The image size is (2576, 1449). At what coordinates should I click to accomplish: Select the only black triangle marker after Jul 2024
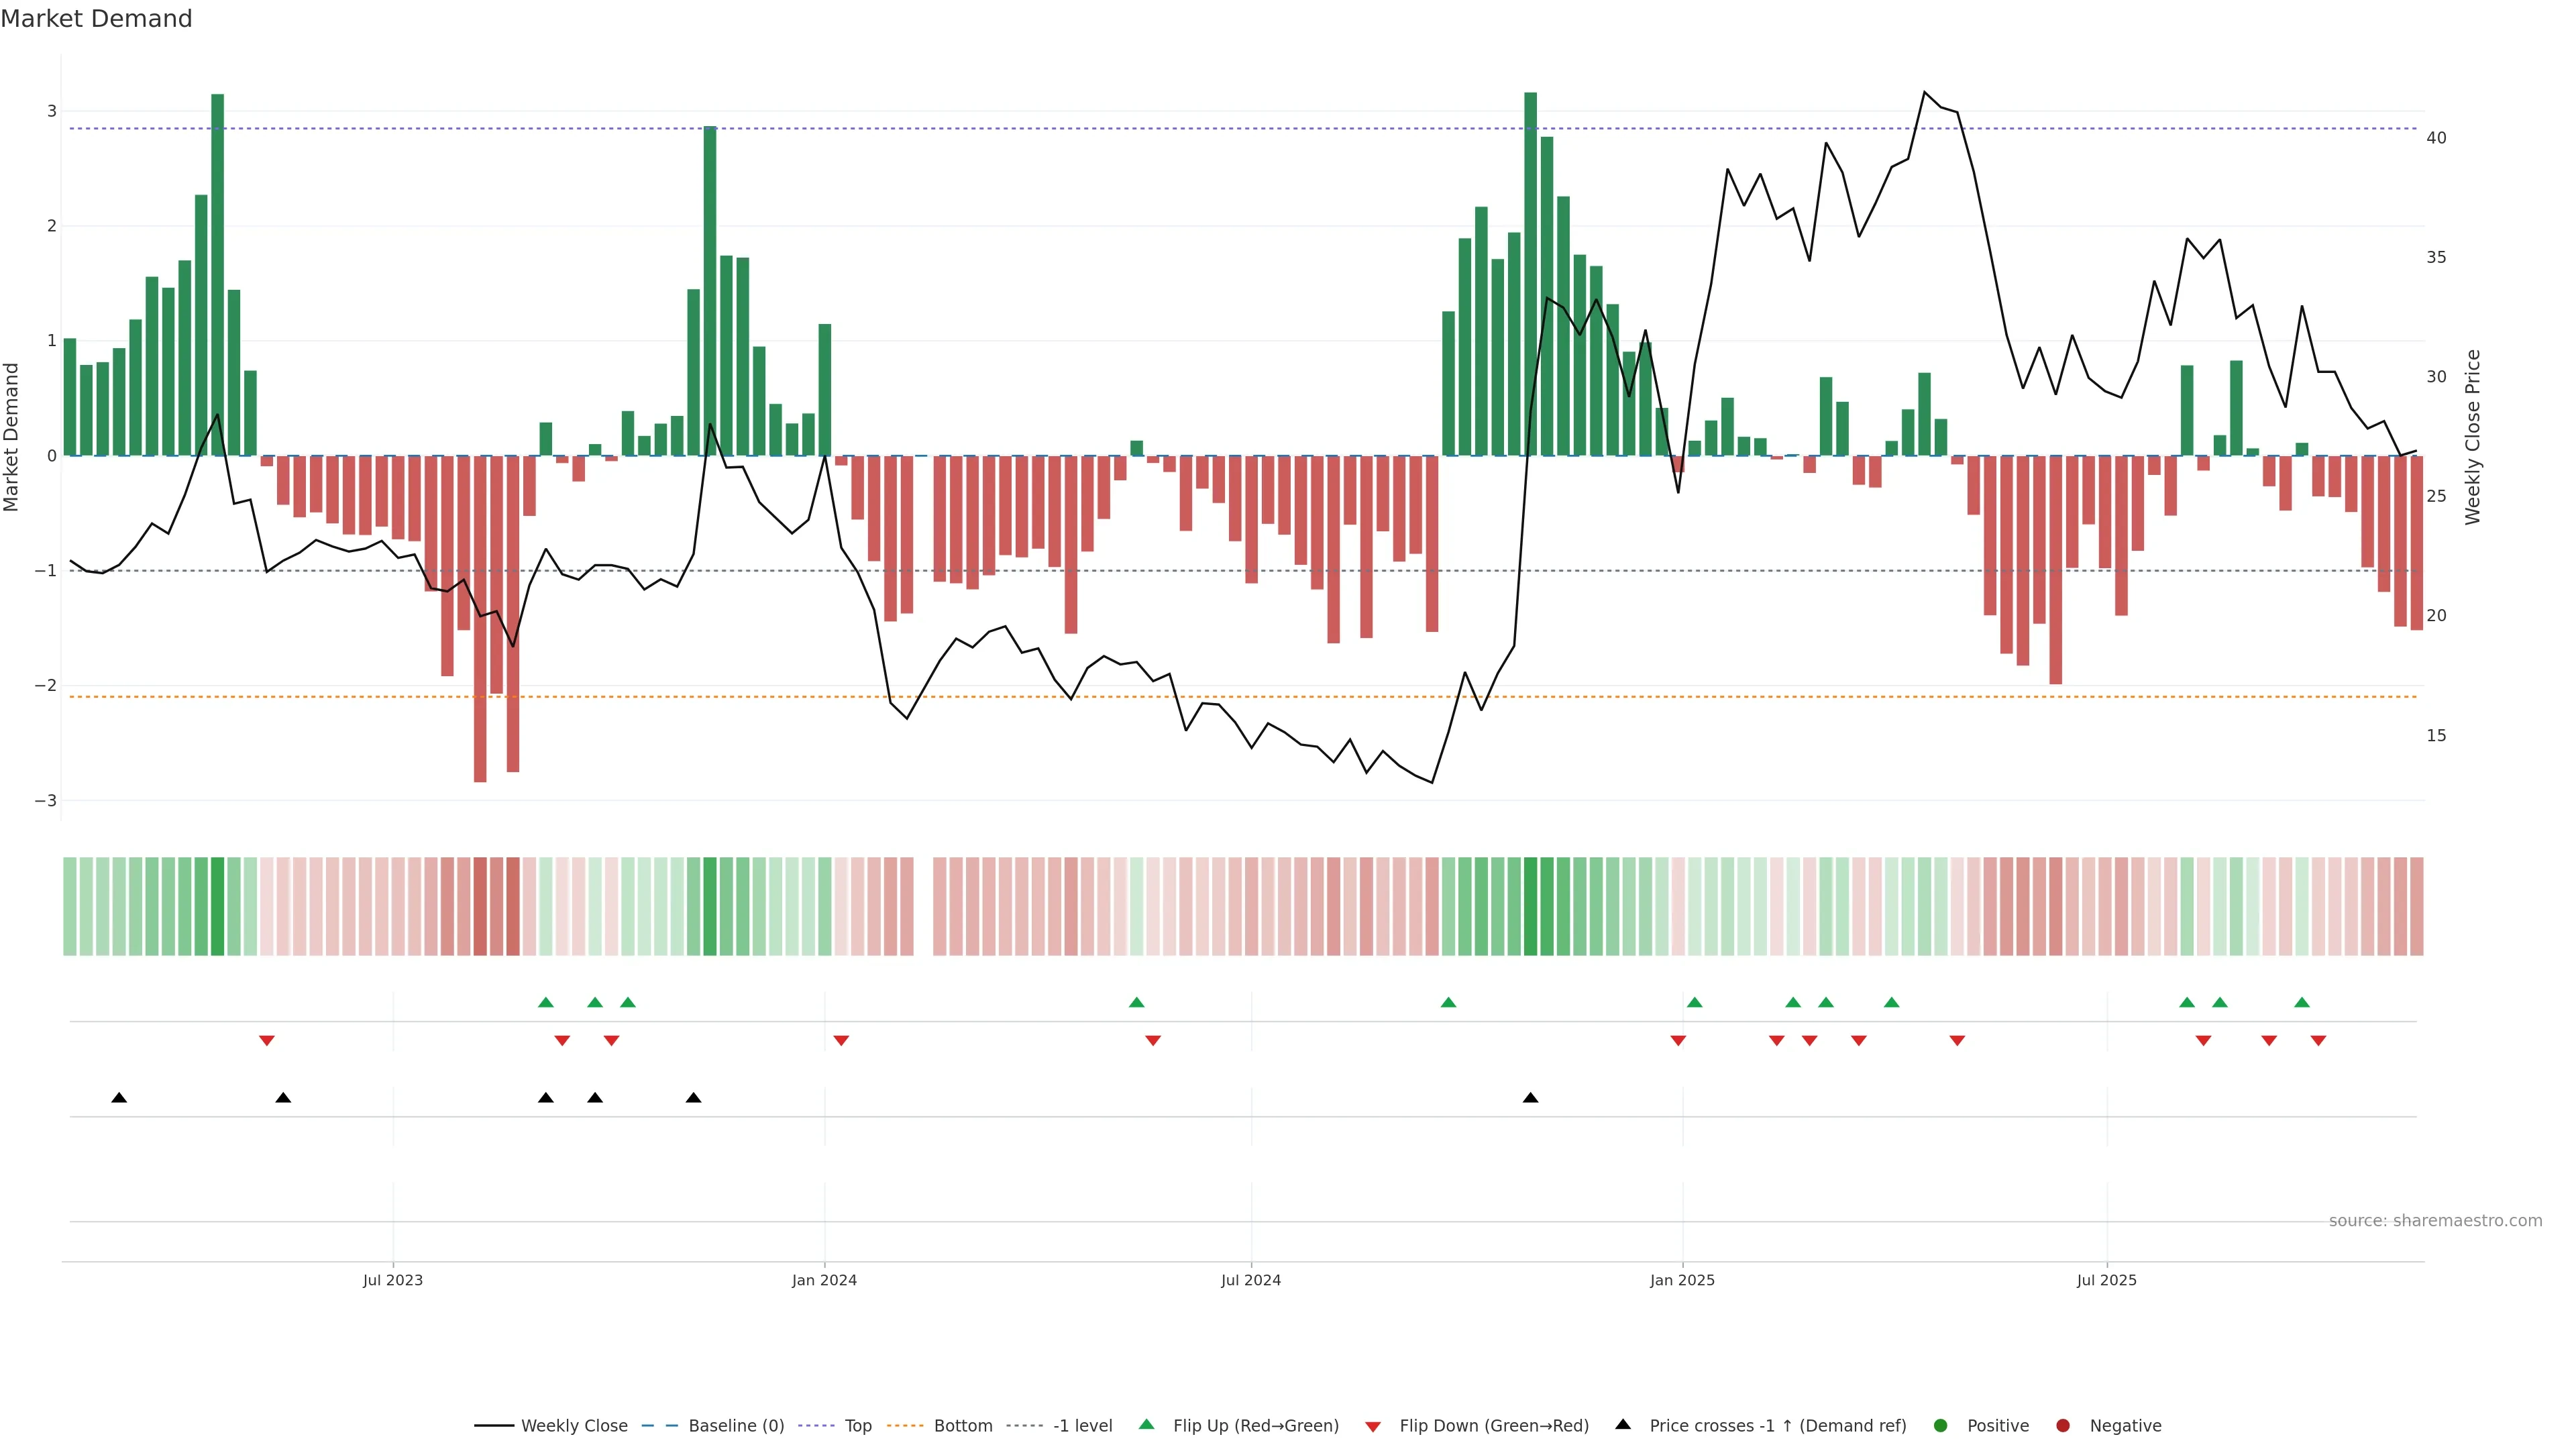click(1530, 1098)
